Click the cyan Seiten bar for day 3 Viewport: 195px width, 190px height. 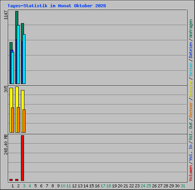pyautogui.click(x=24, y=59)
